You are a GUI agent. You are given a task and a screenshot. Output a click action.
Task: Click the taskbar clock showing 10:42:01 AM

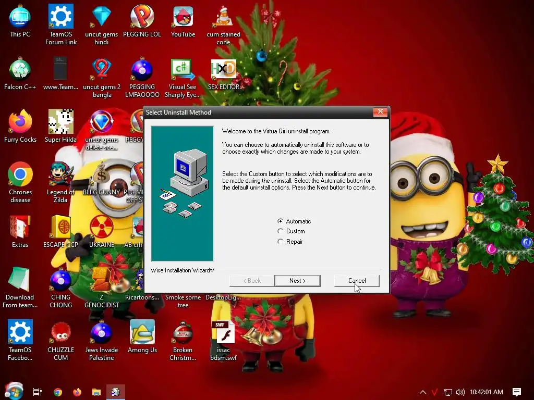487,392
